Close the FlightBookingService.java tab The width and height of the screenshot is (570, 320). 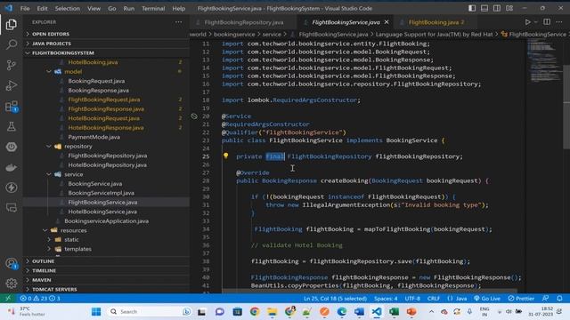coord(387,22)
